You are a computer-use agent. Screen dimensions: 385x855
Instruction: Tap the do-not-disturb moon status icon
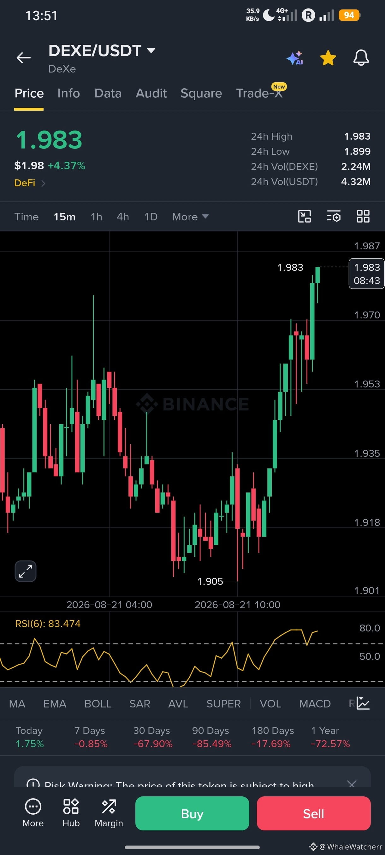(269, 15)
